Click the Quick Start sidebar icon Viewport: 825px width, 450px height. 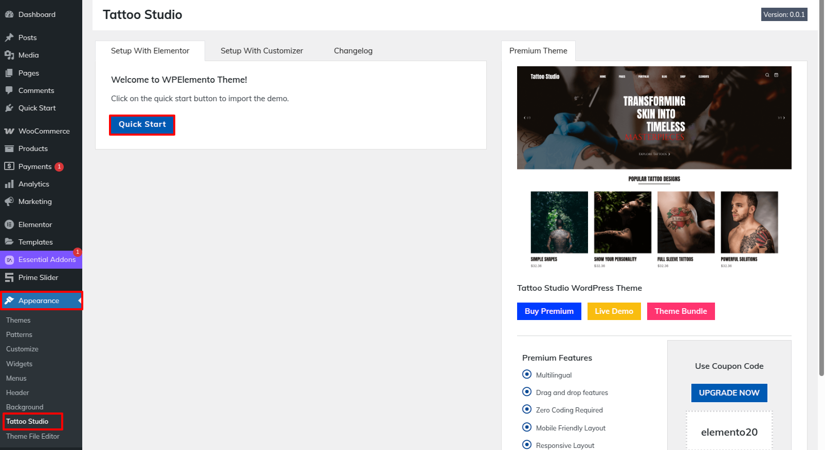pyautogui.click(x=9, y=108)
